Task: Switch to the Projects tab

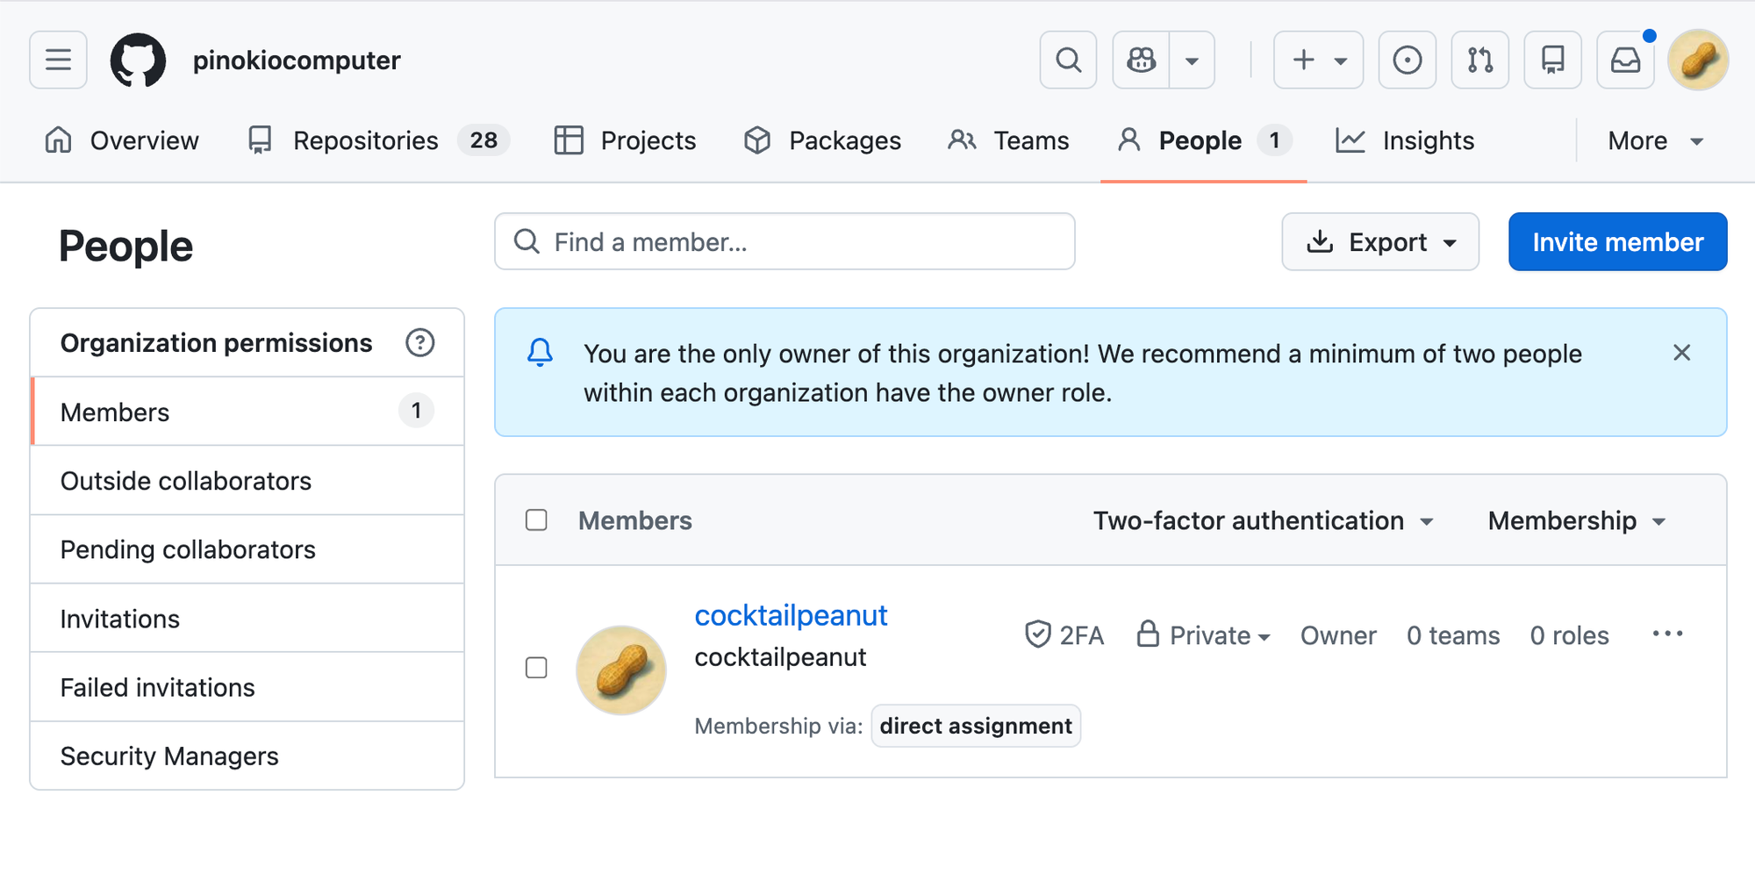Action: (x=625, y=140)
